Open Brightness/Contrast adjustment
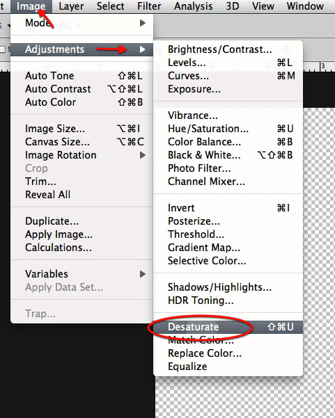The height and width of the screenshot is (418, 335). pyautogui.click(x=228, y=49)
